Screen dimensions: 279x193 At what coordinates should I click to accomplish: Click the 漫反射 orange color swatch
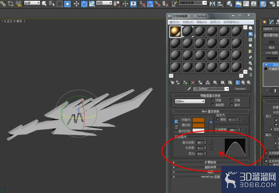(x=199, y=126)
